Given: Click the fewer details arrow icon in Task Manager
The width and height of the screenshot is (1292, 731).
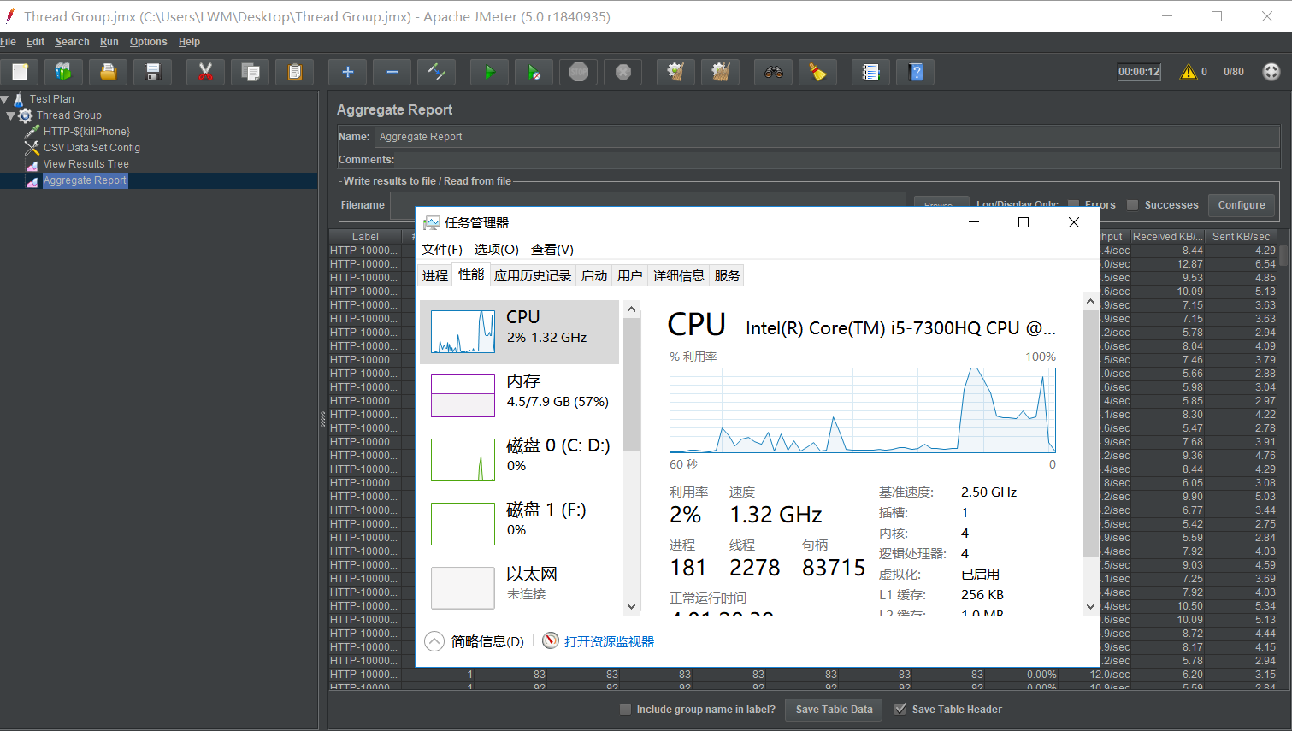Looking at the screenshot, I should click(x=434, y=641).
